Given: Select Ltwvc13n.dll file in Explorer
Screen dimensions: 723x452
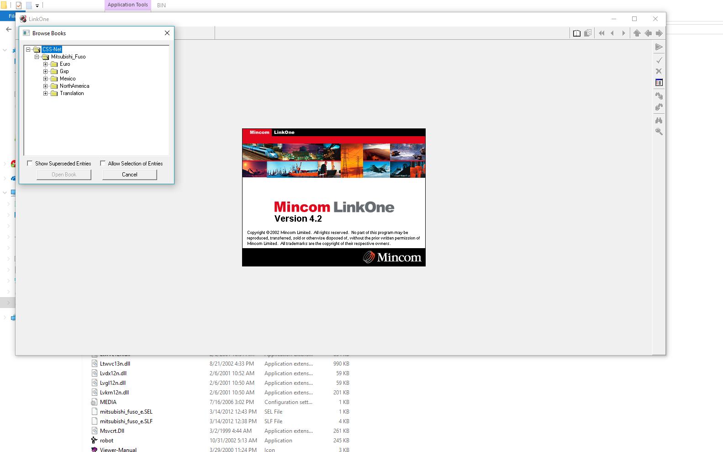Looking at the screenshot, I should click(115, 364).
